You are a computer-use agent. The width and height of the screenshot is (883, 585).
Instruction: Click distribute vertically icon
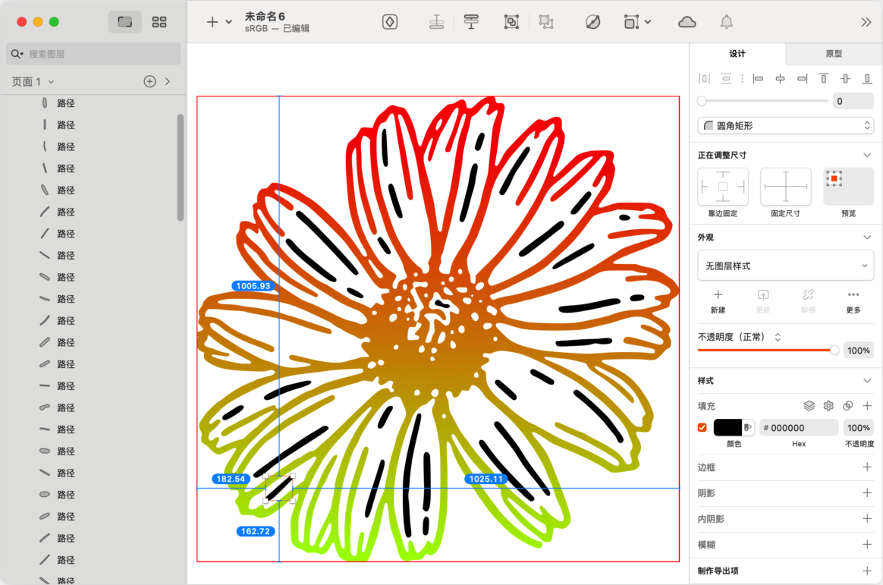[726, 79]
